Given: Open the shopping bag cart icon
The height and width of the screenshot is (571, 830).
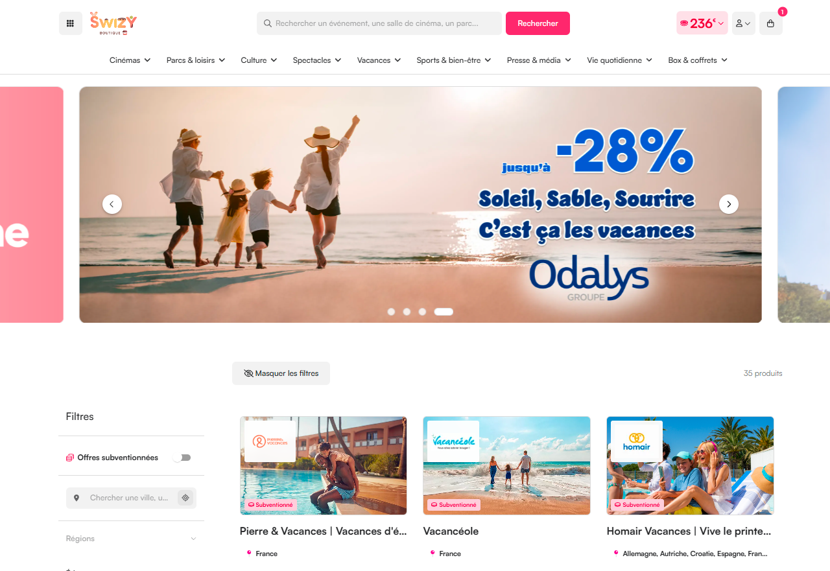Looking at the screenshot, I should pyautogui.click(x=770, y=23).
